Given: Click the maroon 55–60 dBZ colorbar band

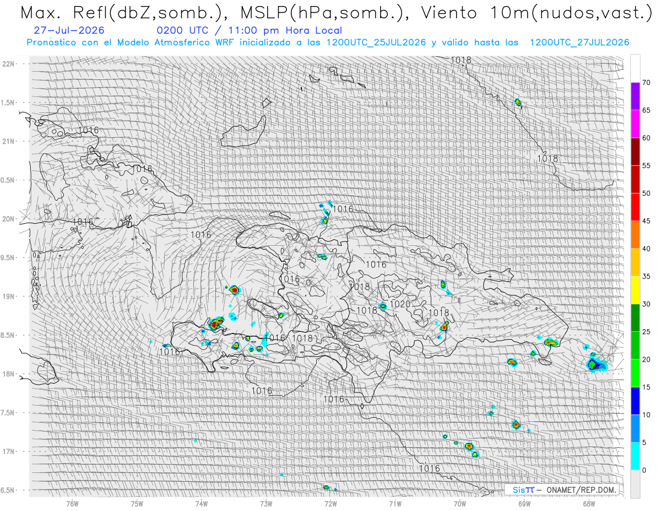Looking at the screenshot, I should [x=635, y=152].
